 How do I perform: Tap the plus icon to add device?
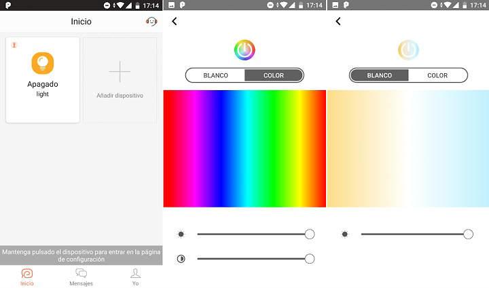click(120, 71)
